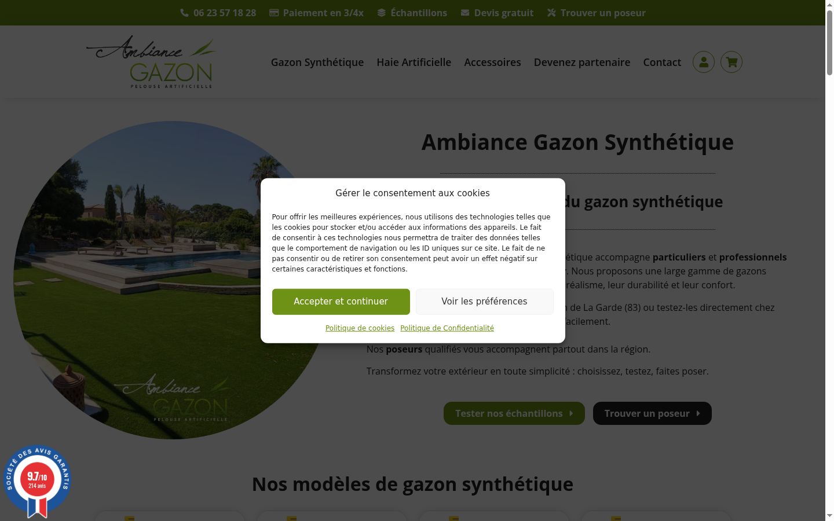Click the tools icon beside Trouver un poseur
Image resolution: width=834 pixels, height=521 pixels.
551,13
